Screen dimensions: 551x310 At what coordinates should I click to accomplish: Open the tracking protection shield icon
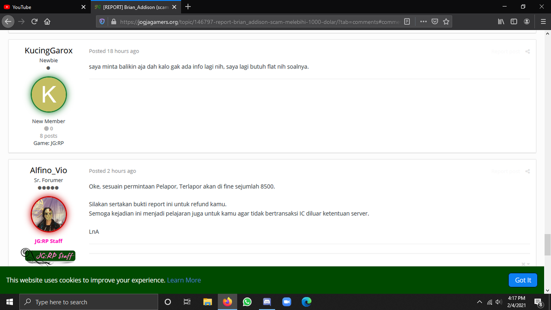[102, 22]
